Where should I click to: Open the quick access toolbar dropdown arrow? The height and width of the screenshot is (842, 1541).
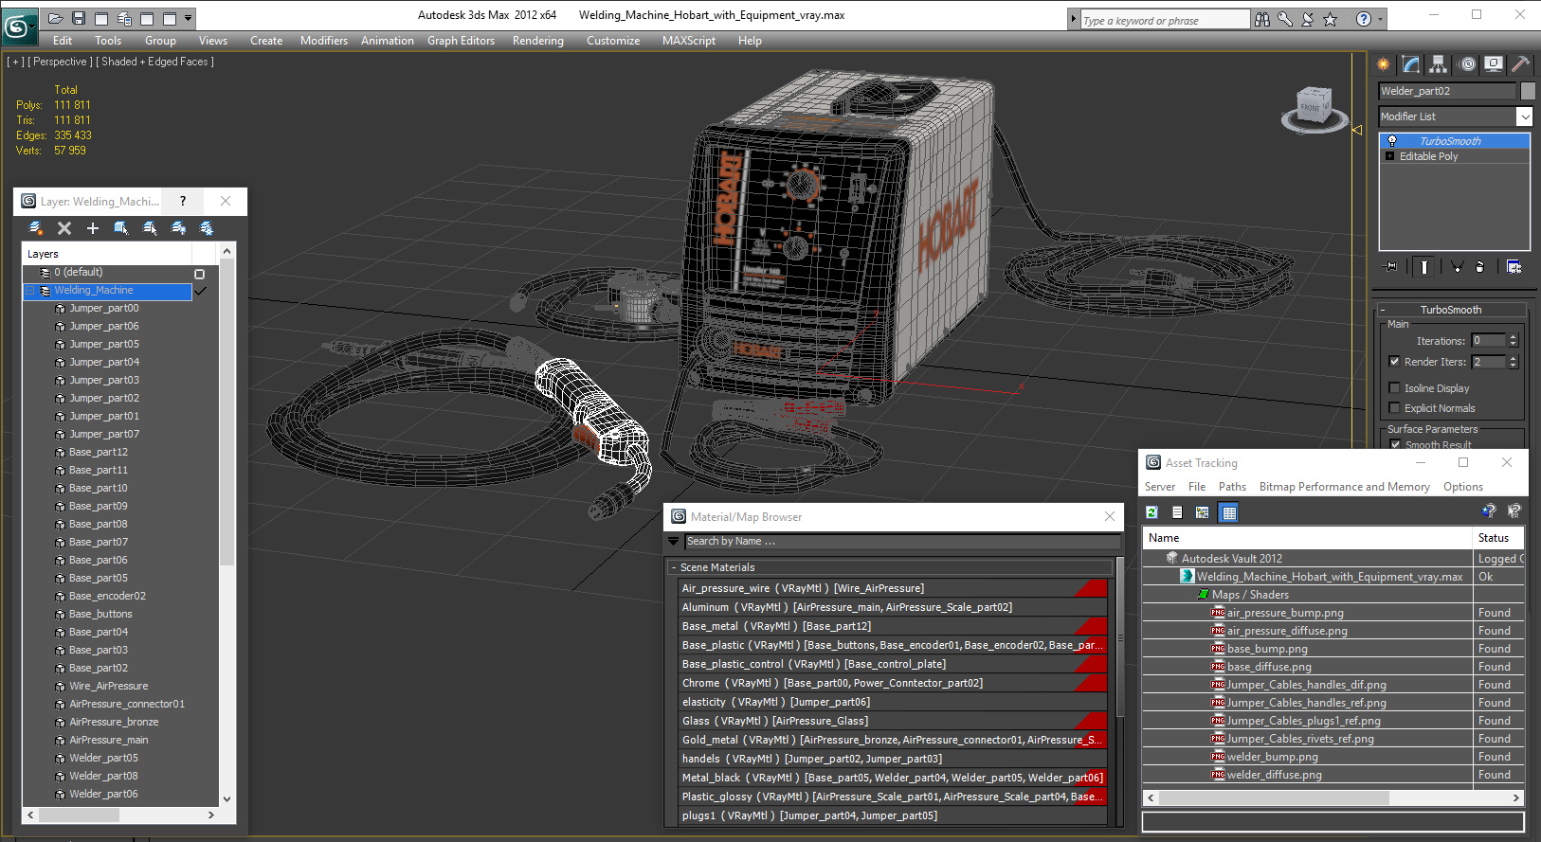189,18
